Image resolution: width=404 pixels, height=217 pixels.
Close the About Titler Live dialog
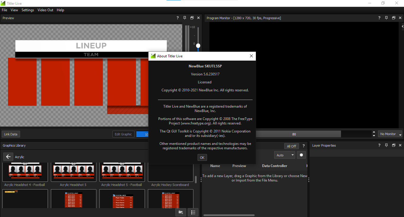(251, 56)
